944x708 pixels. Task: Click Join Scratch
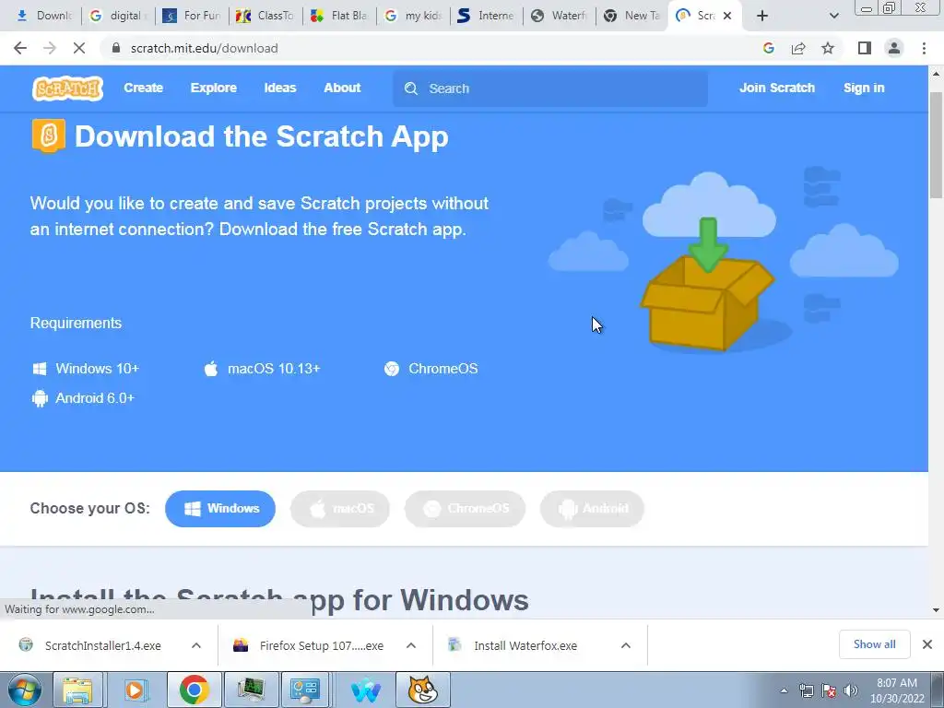click(776, 88)
